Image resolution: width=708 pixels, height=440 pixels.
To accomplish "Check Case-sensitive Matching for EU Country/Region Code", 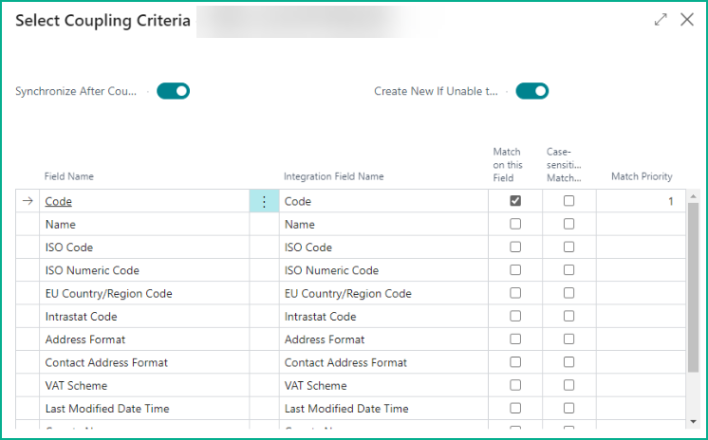I will (568, 293).
